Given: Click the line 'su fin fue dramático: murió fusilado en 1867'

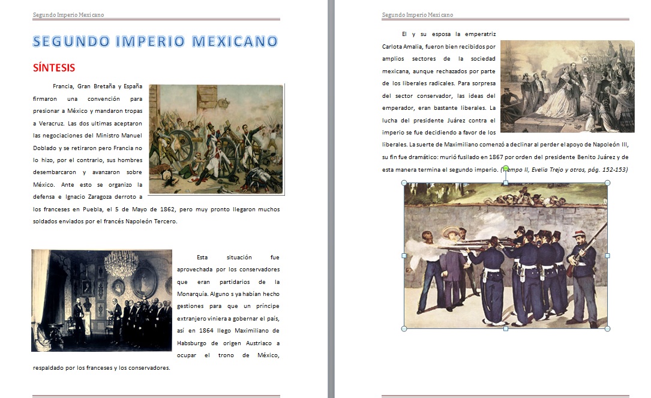Looking at the screenshot, I should pos(443,157).
